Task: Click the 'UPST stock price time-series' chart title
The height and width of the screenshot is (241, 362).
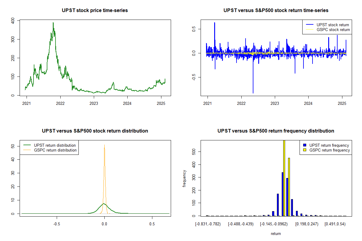Action: [x=95, y=11]
